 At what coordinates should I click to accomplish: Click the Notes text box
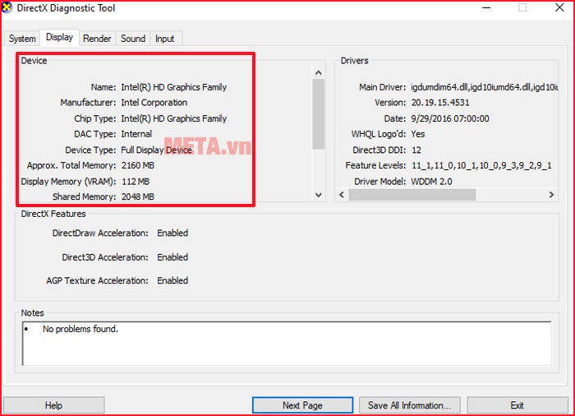[287, 344]
